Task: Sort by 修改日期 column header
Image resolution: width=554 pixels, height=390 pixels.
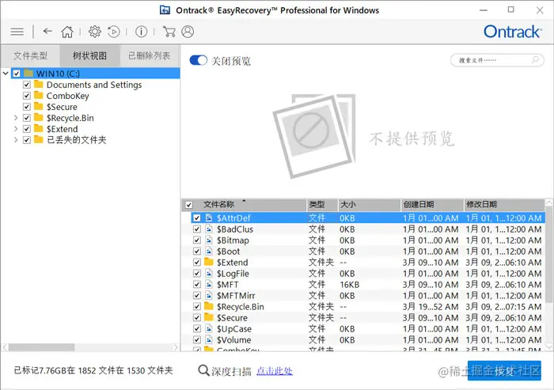Action: (481, 204)
